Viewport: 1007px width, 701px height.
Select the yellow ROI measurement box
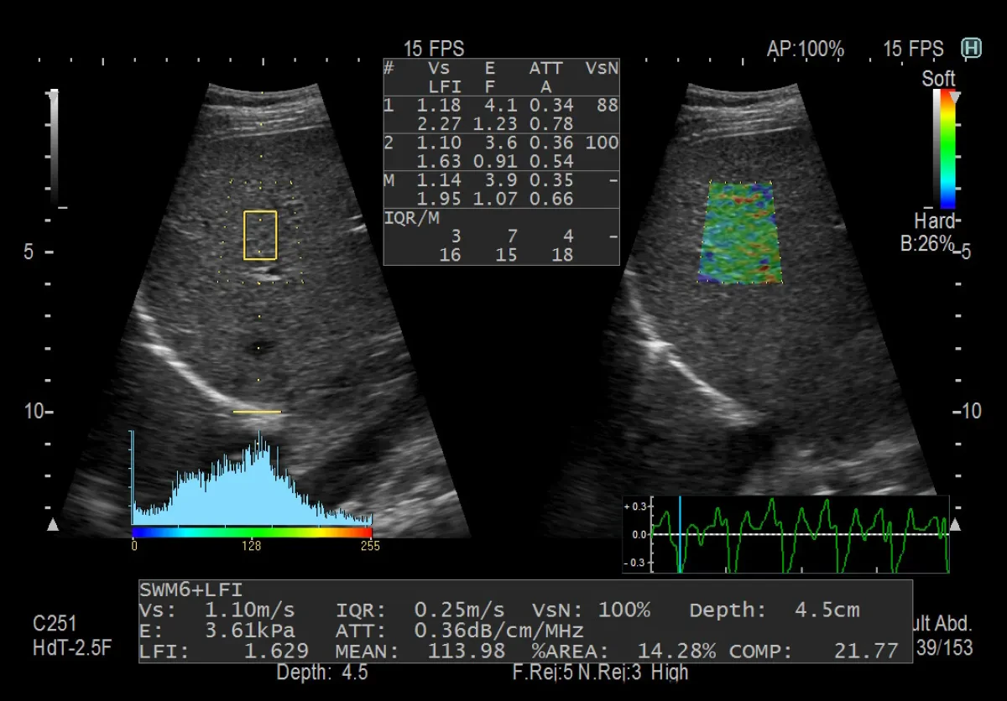[260, 235]
